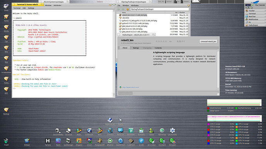Switch to the Contents tab in HaikuDepot
This screenshot has width=266, height=149.
[x=158, y=48]
